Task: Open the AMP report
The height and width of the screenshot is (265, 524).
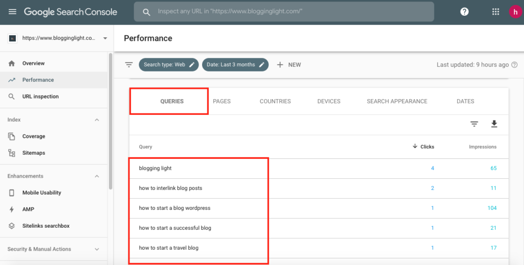Action: tap(54, 209)
